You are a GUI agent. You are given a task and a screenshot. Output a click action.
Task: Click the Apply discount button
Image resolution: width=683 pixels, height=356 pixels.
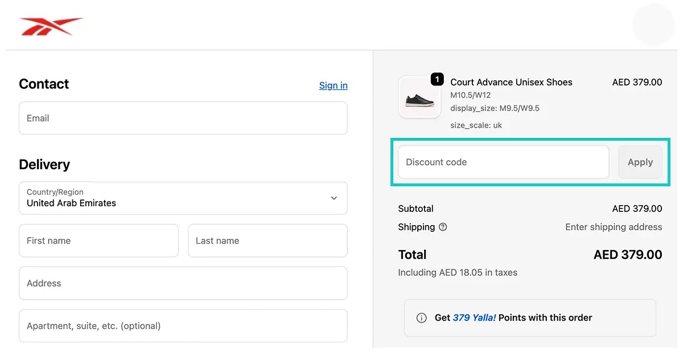(640, 162)
